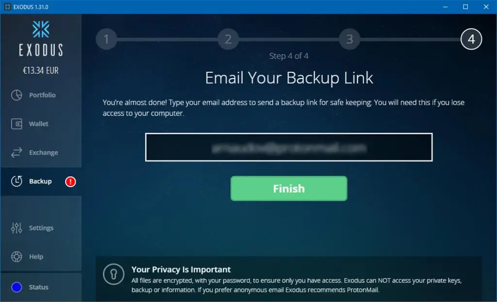Open the Settings menu label
This screenshot has width=497, height=302.
[x=41, y=228]
